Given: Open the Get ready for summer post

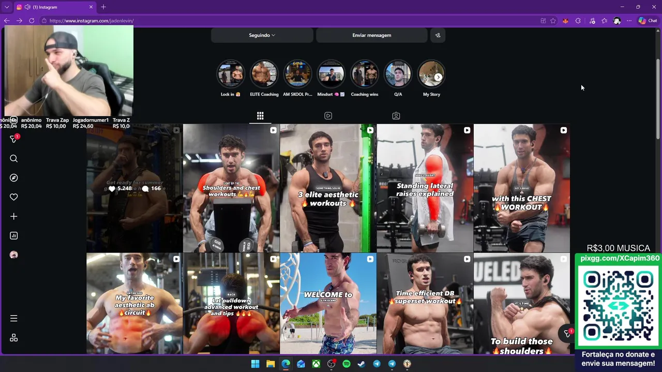Looking at the screenshot, I should click(134, 188).
